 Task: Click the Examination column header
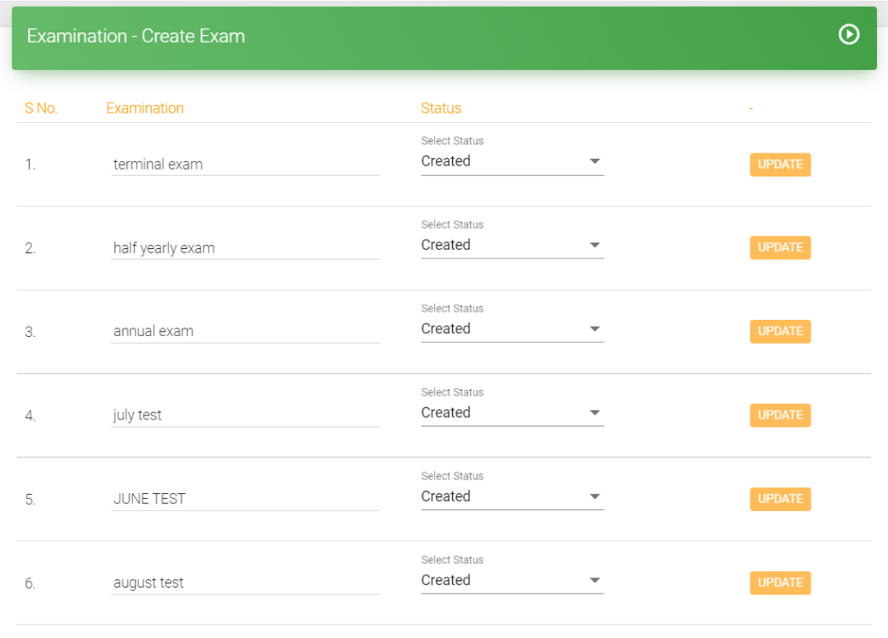tap(144, 108)
